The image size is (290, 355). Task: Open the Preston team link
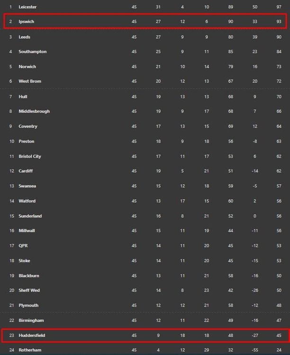pyautogui.click(x=26, y=142)
